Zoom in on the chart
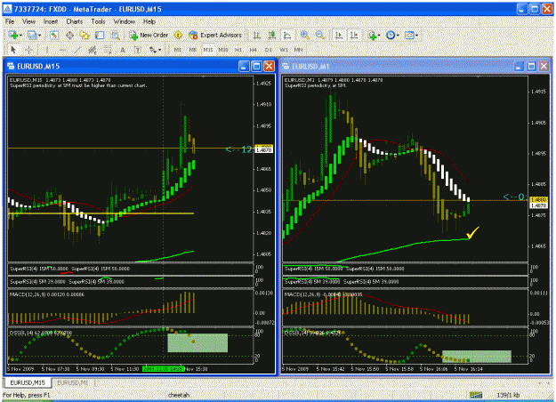 (x=304, y=35)
